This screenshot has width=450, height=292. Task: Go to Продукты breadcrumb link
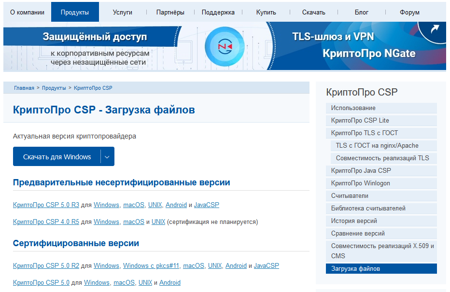54,88
